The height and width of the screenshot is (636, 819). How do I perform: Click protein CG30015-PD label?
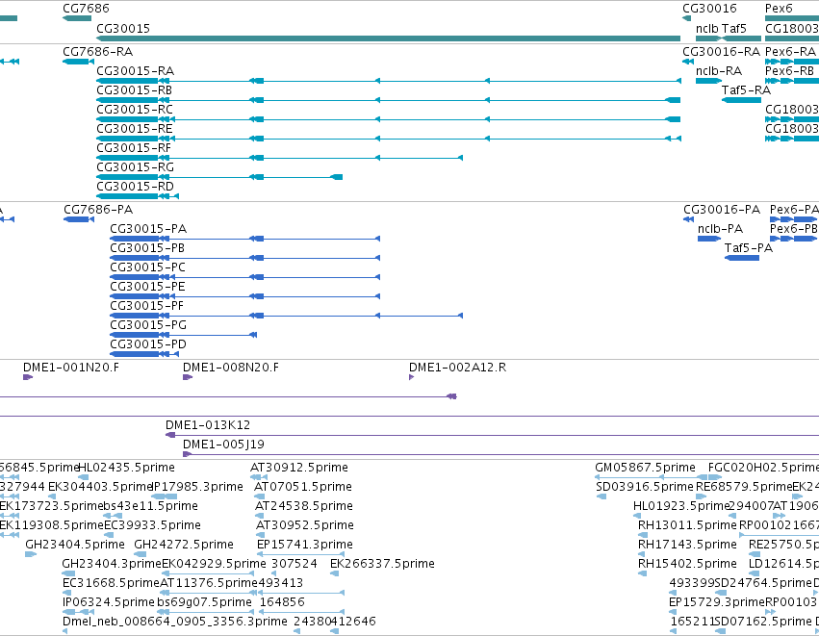click(x=148, y=345)
